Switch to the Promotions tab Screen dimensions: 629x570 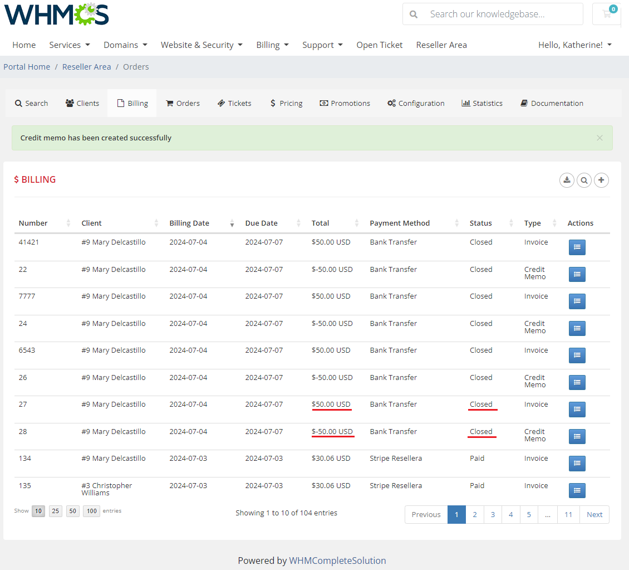pos(345,103)
